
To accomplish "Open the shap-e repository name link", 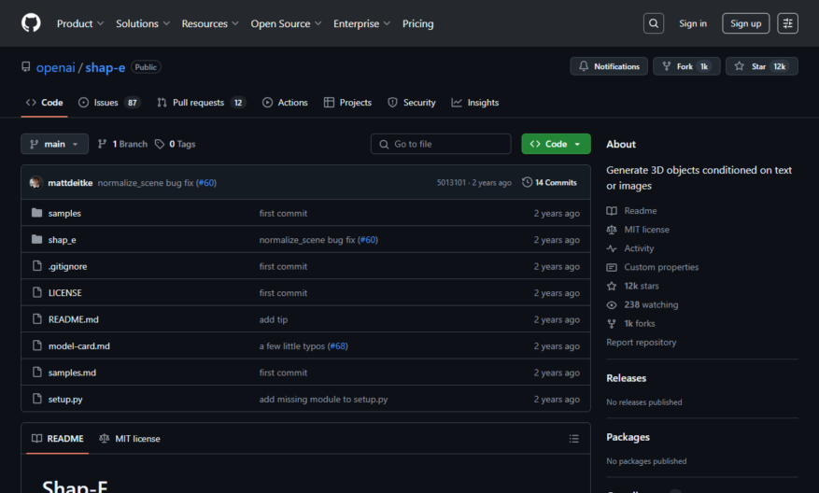I will tap(105, 67).
